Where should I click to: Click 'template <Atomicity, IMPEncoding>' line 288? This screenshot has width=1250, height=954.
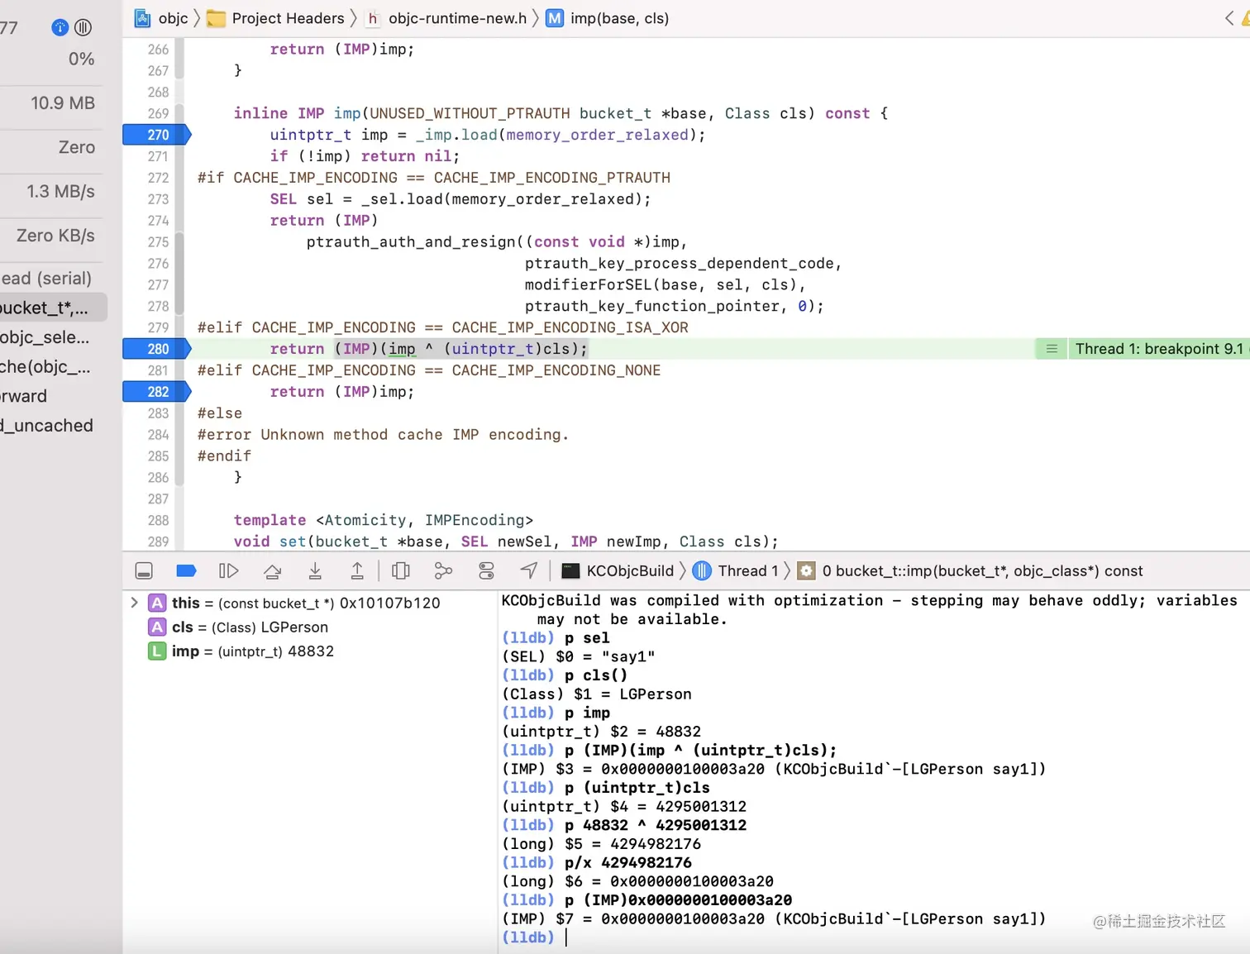(383, 520)
